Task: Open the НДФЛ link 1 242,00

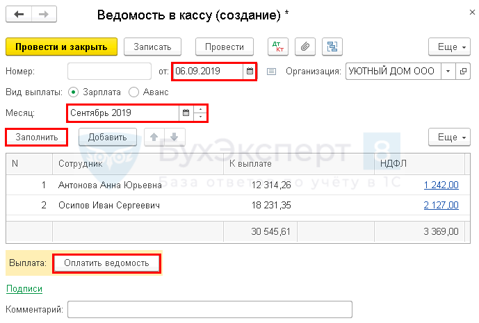Action: [x=441, y=185]
